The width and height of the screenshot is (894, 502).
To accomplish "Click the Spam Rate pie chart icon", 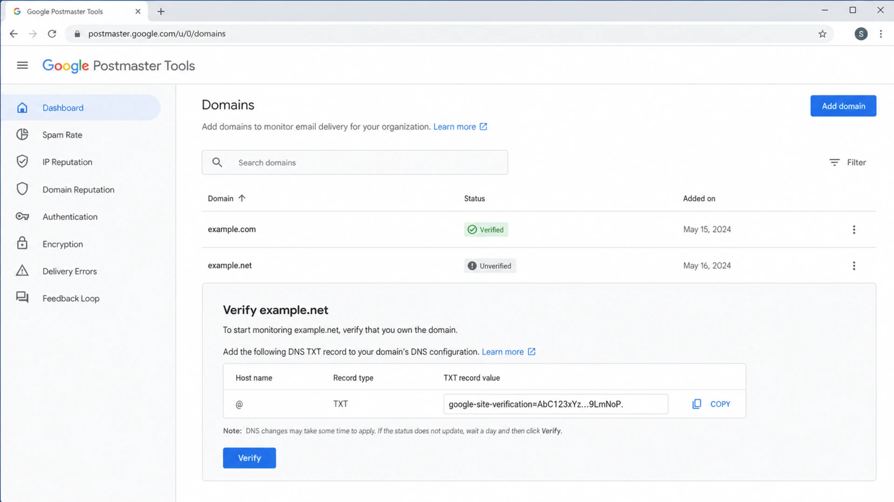I will pos(22,135).
